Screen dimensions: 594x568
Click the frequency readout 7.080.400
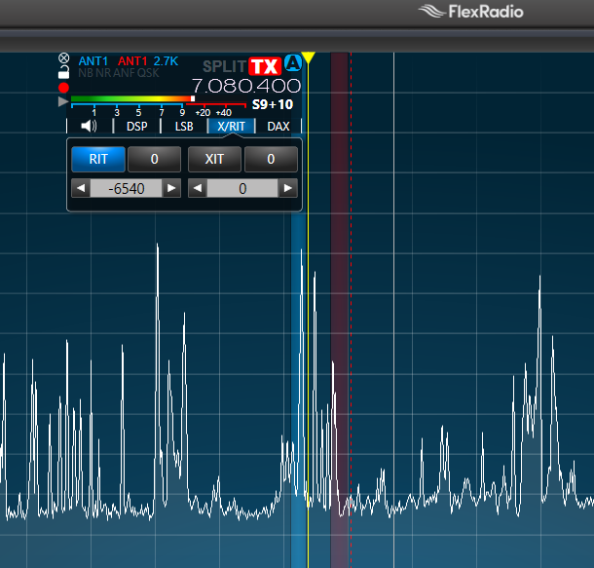[246, 86]
